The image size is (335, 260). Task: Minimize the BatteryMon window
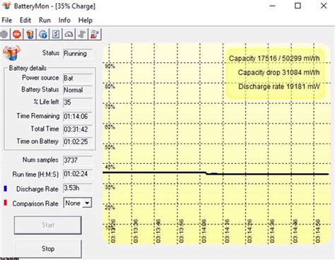273,6
